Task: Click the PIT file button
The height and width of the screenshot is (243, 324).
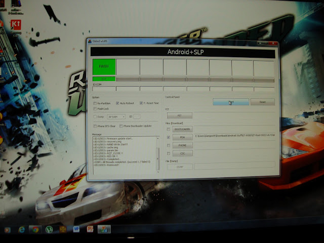Action: point(180,115)
